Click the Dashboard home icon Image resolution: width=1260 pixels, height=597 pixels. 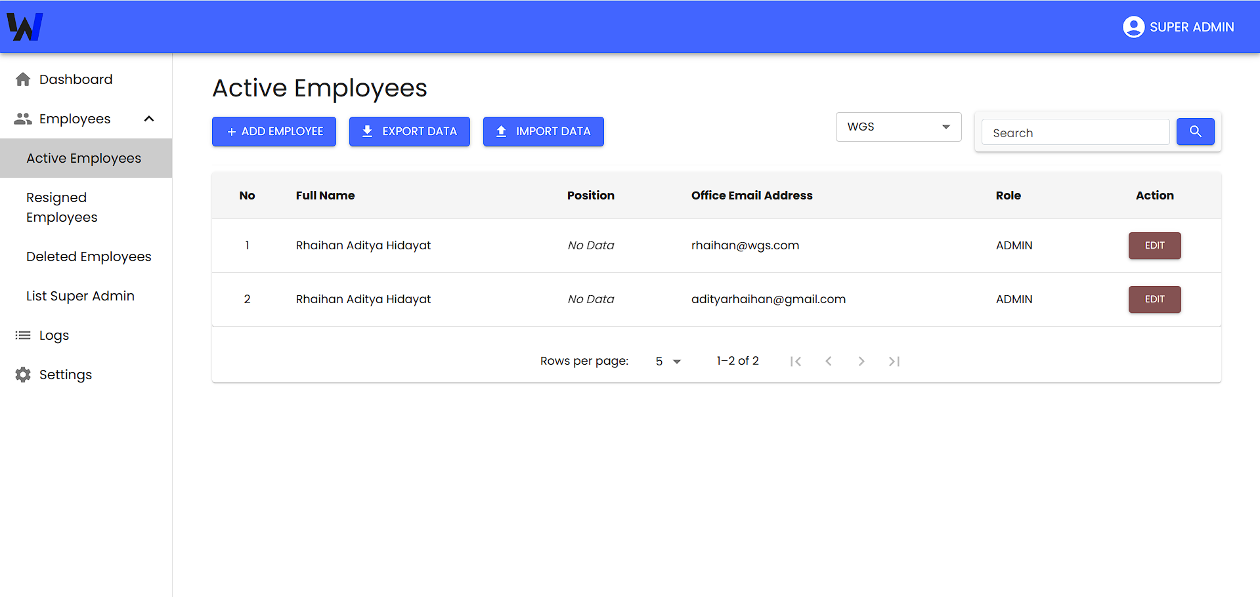coord(23,79)
